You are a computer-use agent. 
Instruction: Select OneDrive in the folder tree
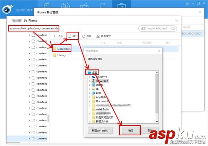click(99, 77)
